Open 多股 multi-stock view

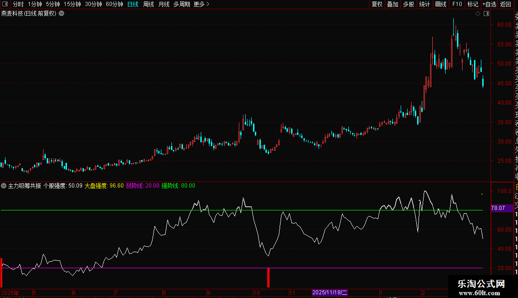[408, 4]
